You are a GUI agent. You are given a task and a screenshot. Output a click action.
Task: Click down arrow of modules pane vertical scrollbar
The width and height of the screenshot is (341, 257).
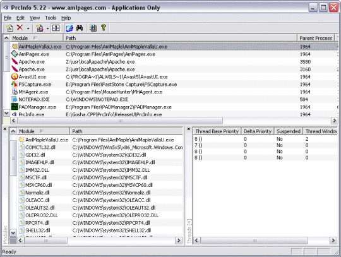coord(13,233)
